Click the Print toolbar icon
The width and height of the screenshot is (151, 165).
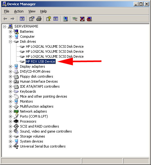(x=39, y=19)
